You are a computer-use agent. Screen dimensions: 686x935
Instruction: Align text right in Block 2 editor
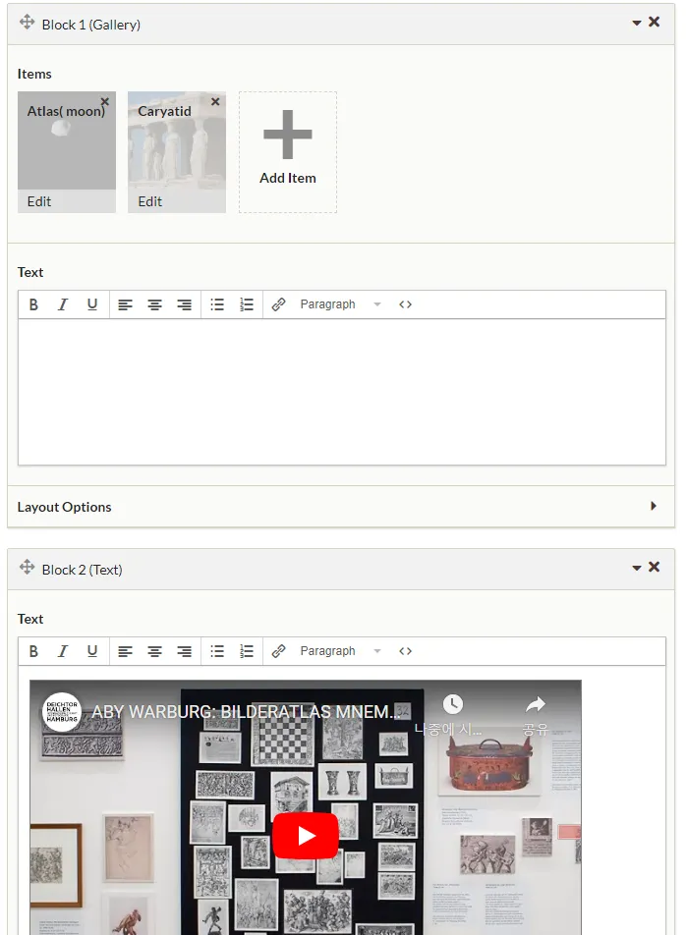click(x=185, y=651)
